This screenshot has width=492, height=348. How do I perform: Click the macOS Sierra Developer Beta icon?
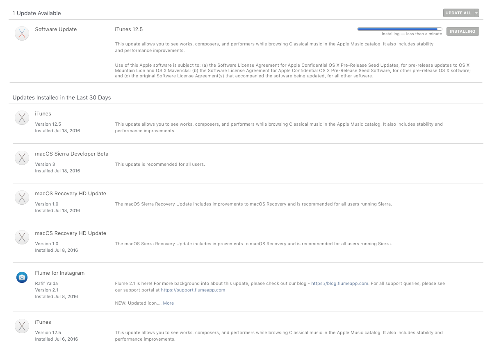pyautogui.click(x=22, y=158)
